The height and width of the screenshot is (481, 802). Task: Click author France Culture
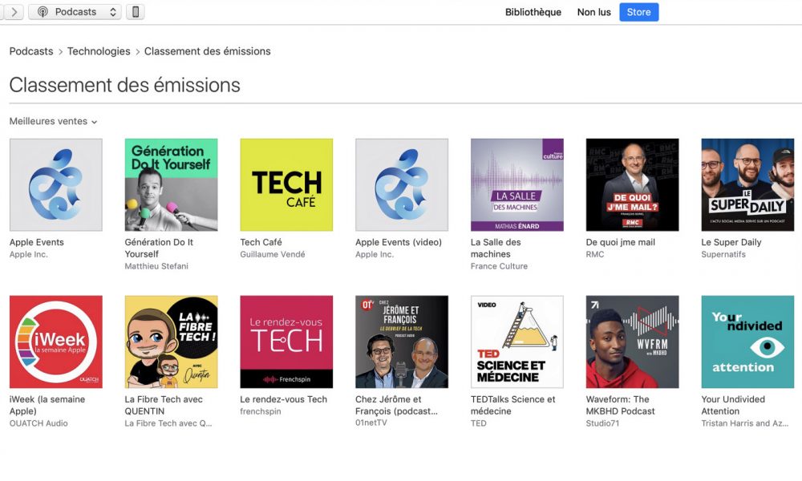coord(499,266)
